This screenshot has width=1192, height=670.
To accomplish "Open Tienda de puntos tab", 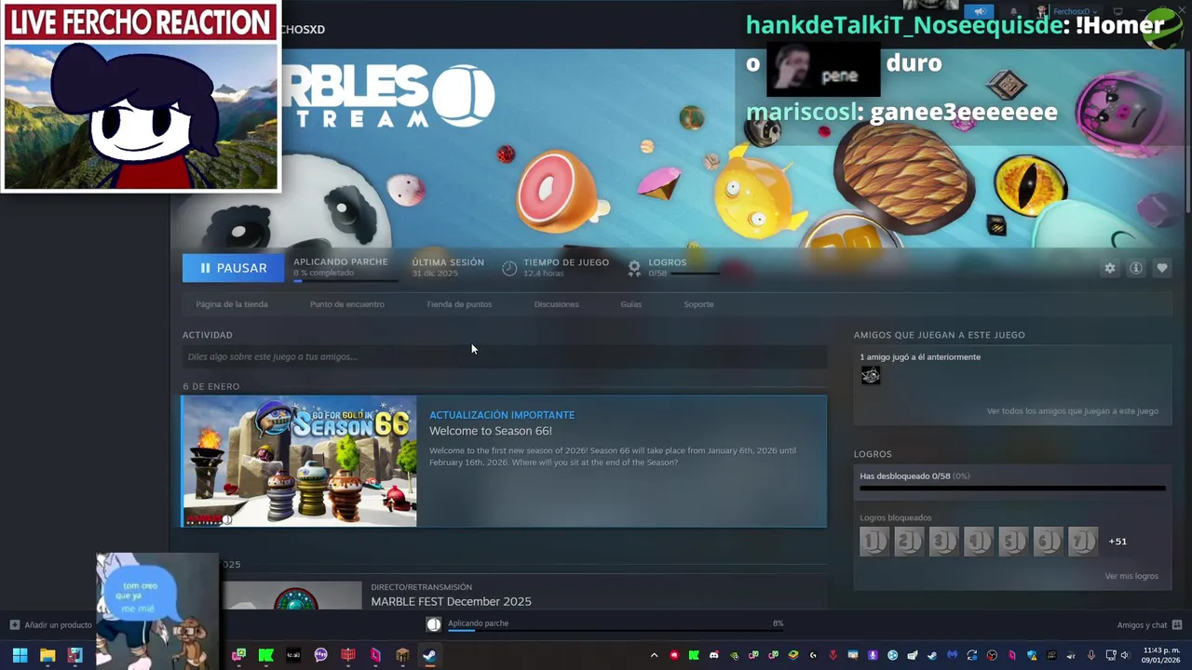I will pos(459,304).
